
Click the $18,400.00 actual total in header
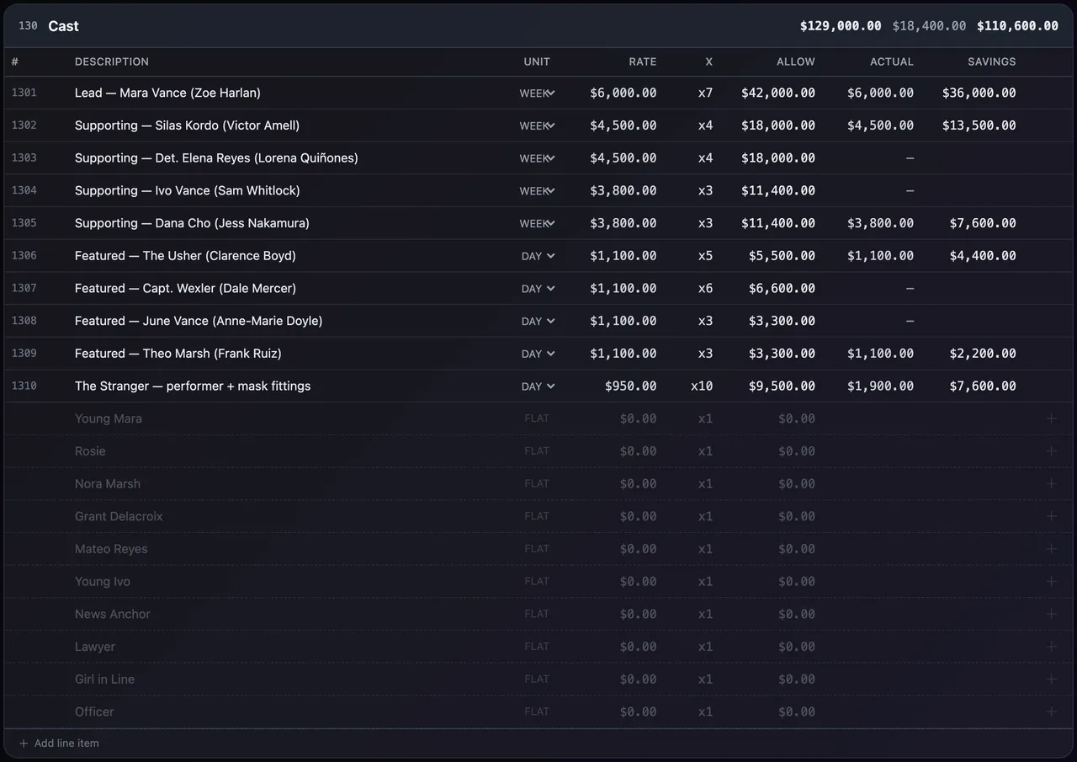click(929, 26)
